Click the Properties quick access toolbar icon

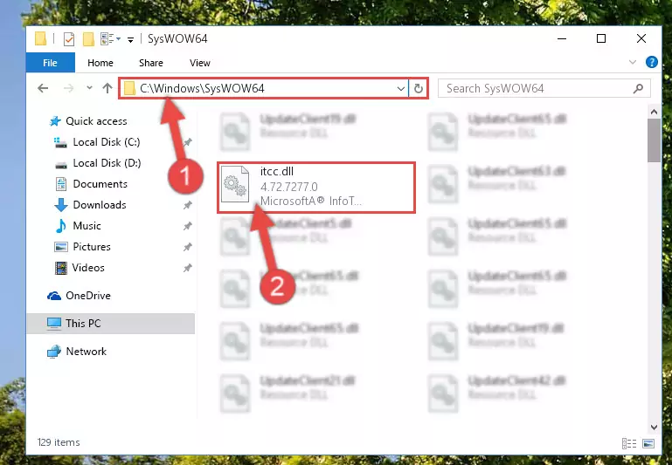(x=68, y=39)
